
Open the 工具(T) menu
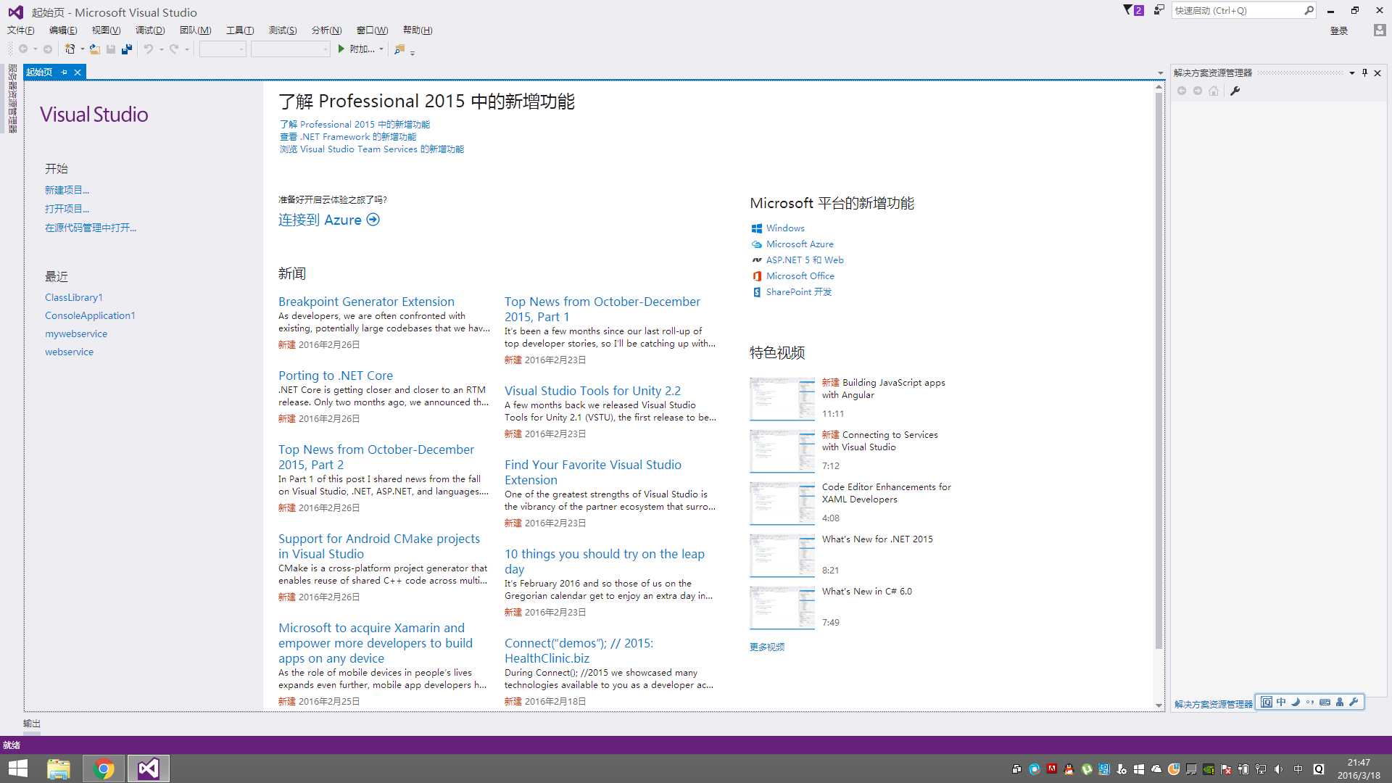pos(240,30)
